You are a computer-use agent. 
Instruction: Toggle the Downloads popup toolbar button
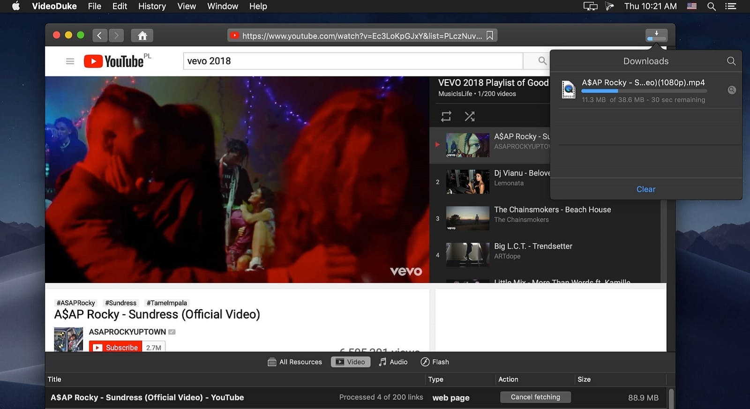click(656, 36)
